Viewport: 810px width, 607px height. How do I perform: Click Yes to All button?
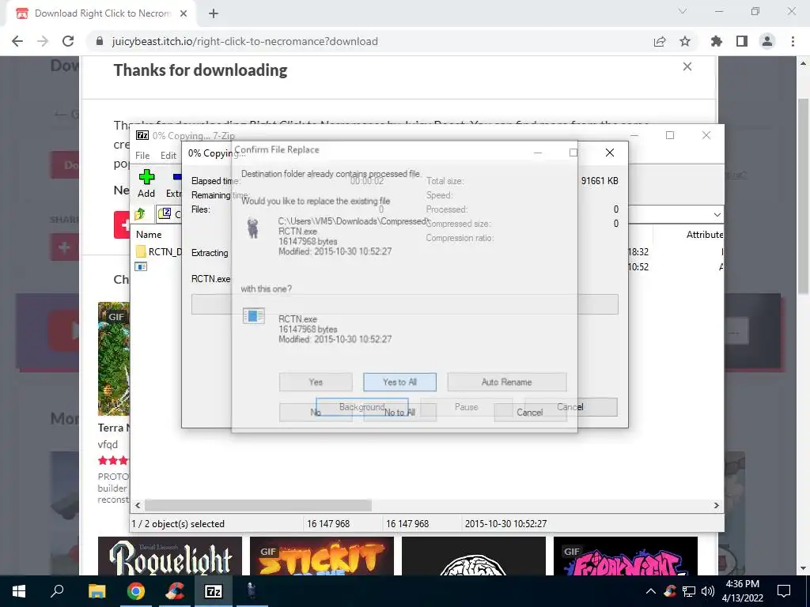click(399, 382)
